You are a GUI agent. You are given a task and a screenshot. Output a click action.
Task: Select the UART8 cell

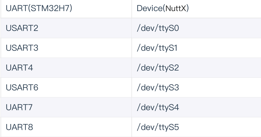tap(16, 127)
